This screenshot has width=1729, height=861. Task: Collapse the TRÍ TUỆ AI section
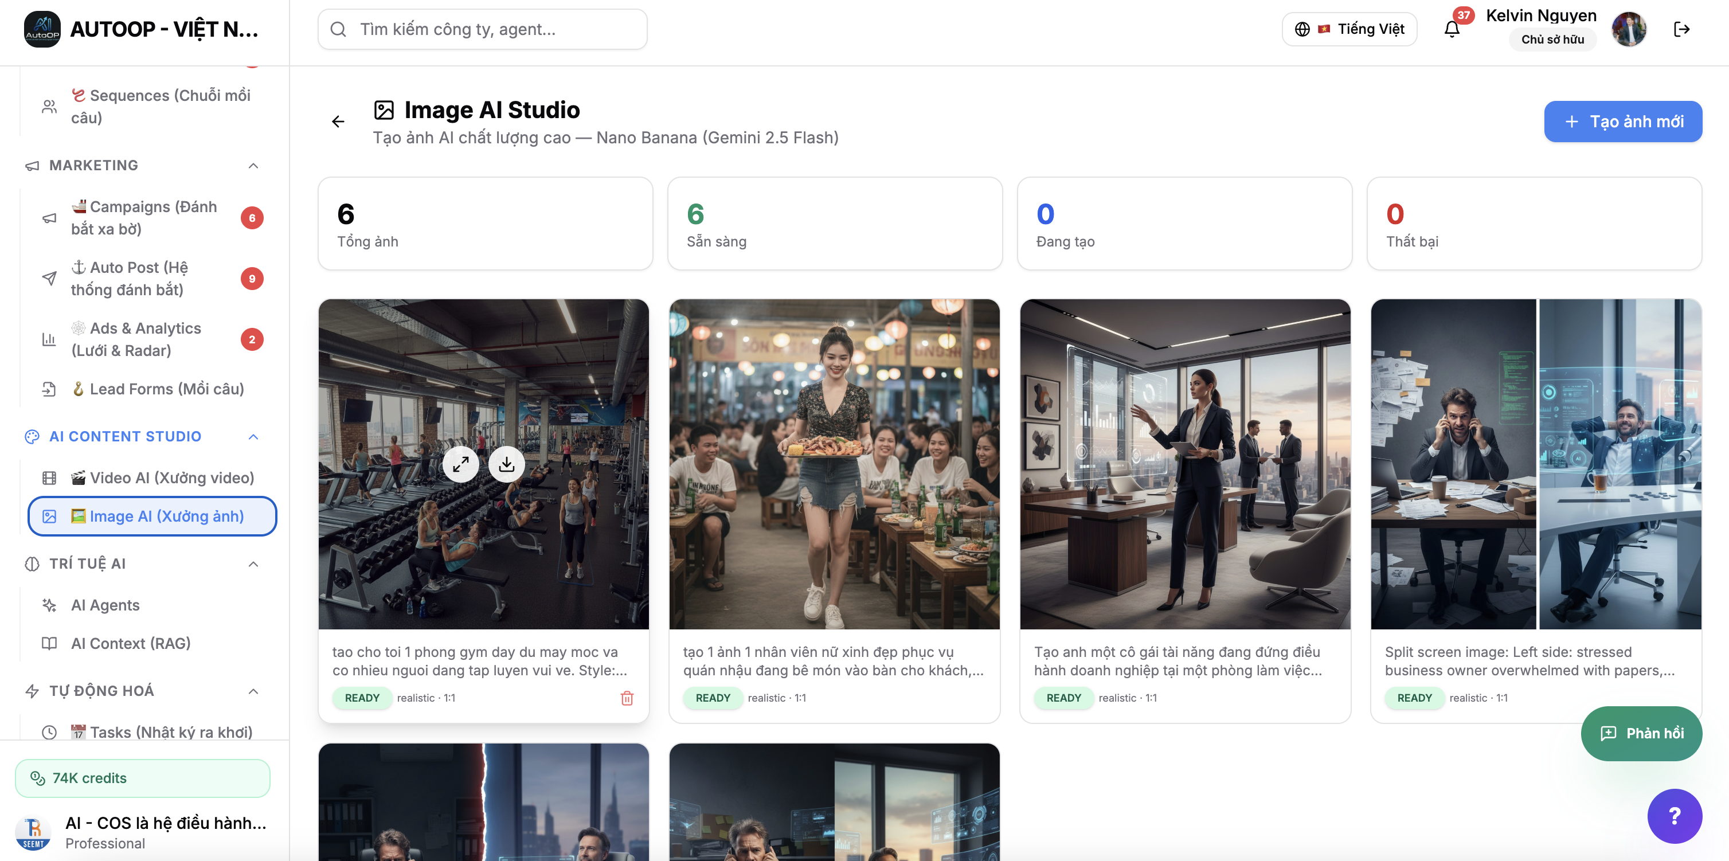point(253,565)
